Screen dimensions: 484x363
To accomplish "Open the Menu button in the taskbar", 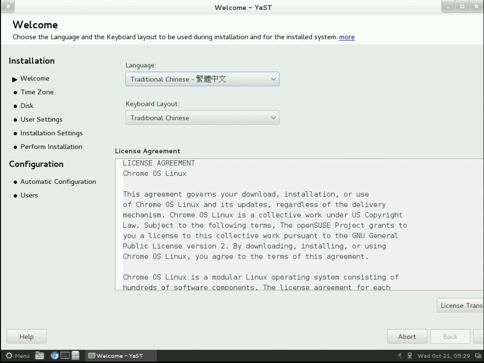I will (17, 355).
